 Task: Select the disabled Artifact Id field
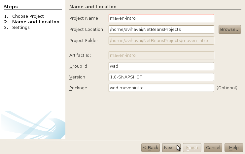tap(161, 55)
